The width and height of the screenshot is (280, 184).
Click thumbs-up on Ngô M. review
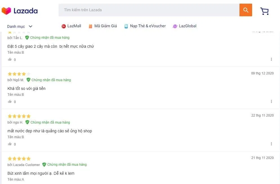click(x=10, y=102)
